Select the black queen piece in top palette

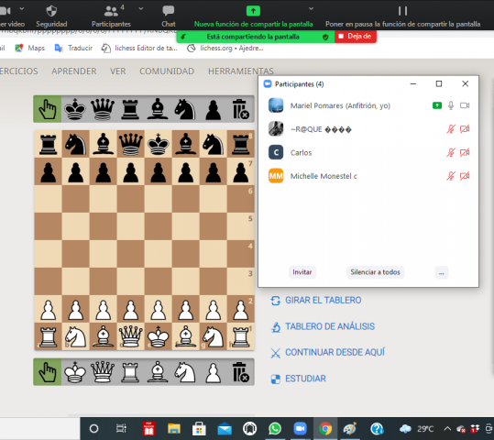pos(103,109)
